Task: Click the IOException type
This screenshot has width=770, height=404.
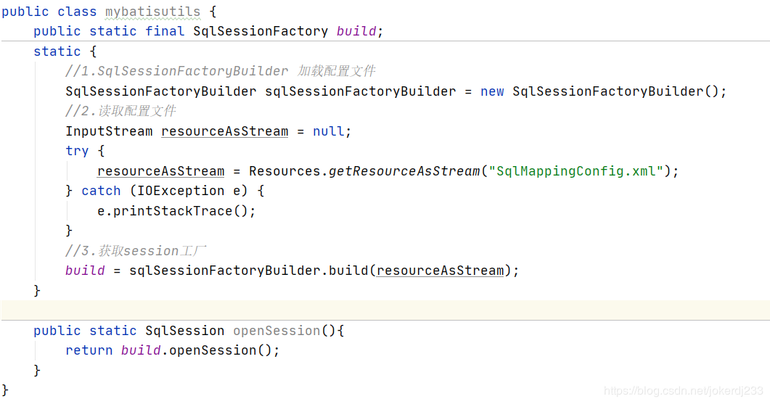Action: click(180, 191)
